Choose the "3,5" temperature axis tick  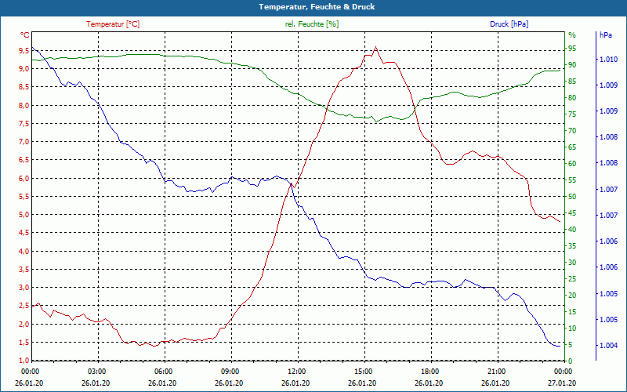point(24,269)
